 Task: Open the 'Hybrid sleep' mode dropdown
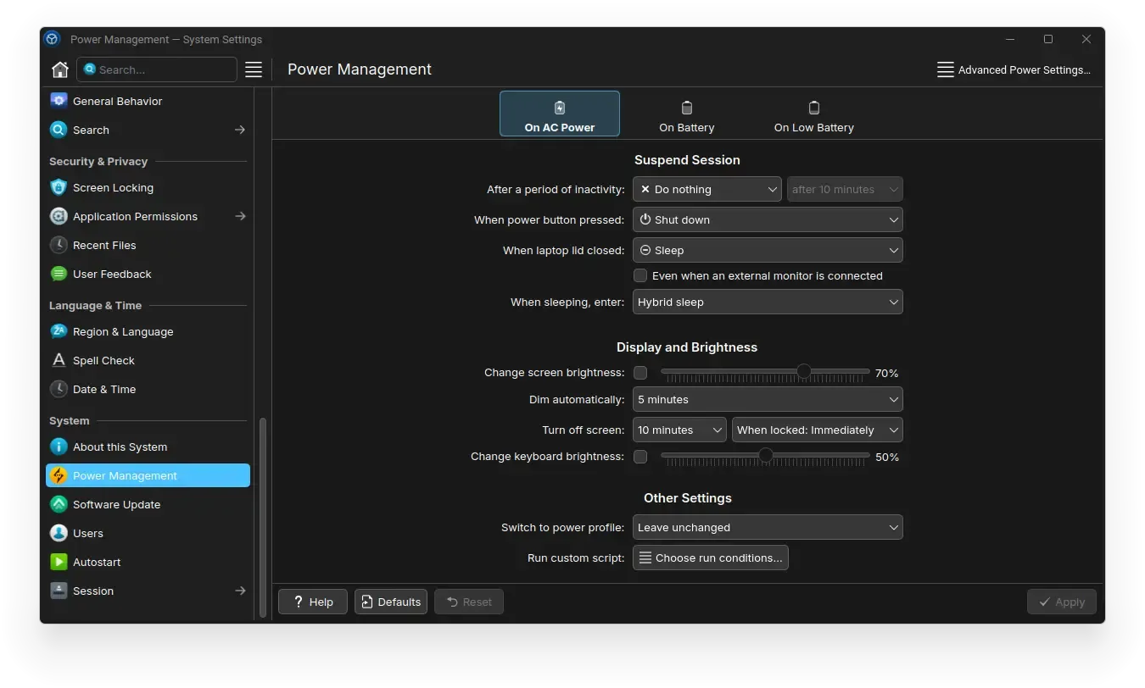click(768, 302)
